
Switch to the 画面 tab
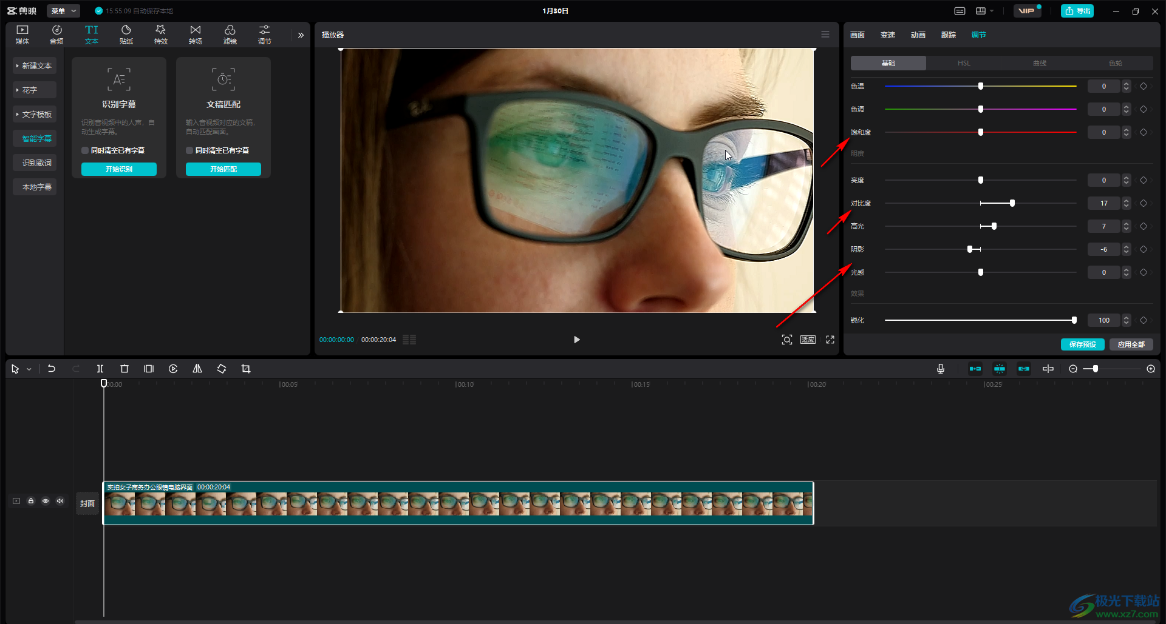[x=857, y=35]
